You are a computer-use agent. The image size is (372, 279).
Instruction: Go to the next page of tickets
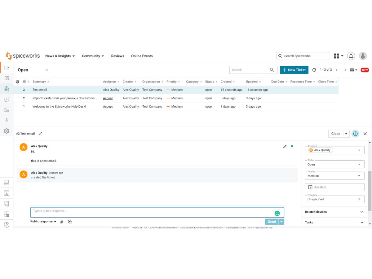point(345,70)
